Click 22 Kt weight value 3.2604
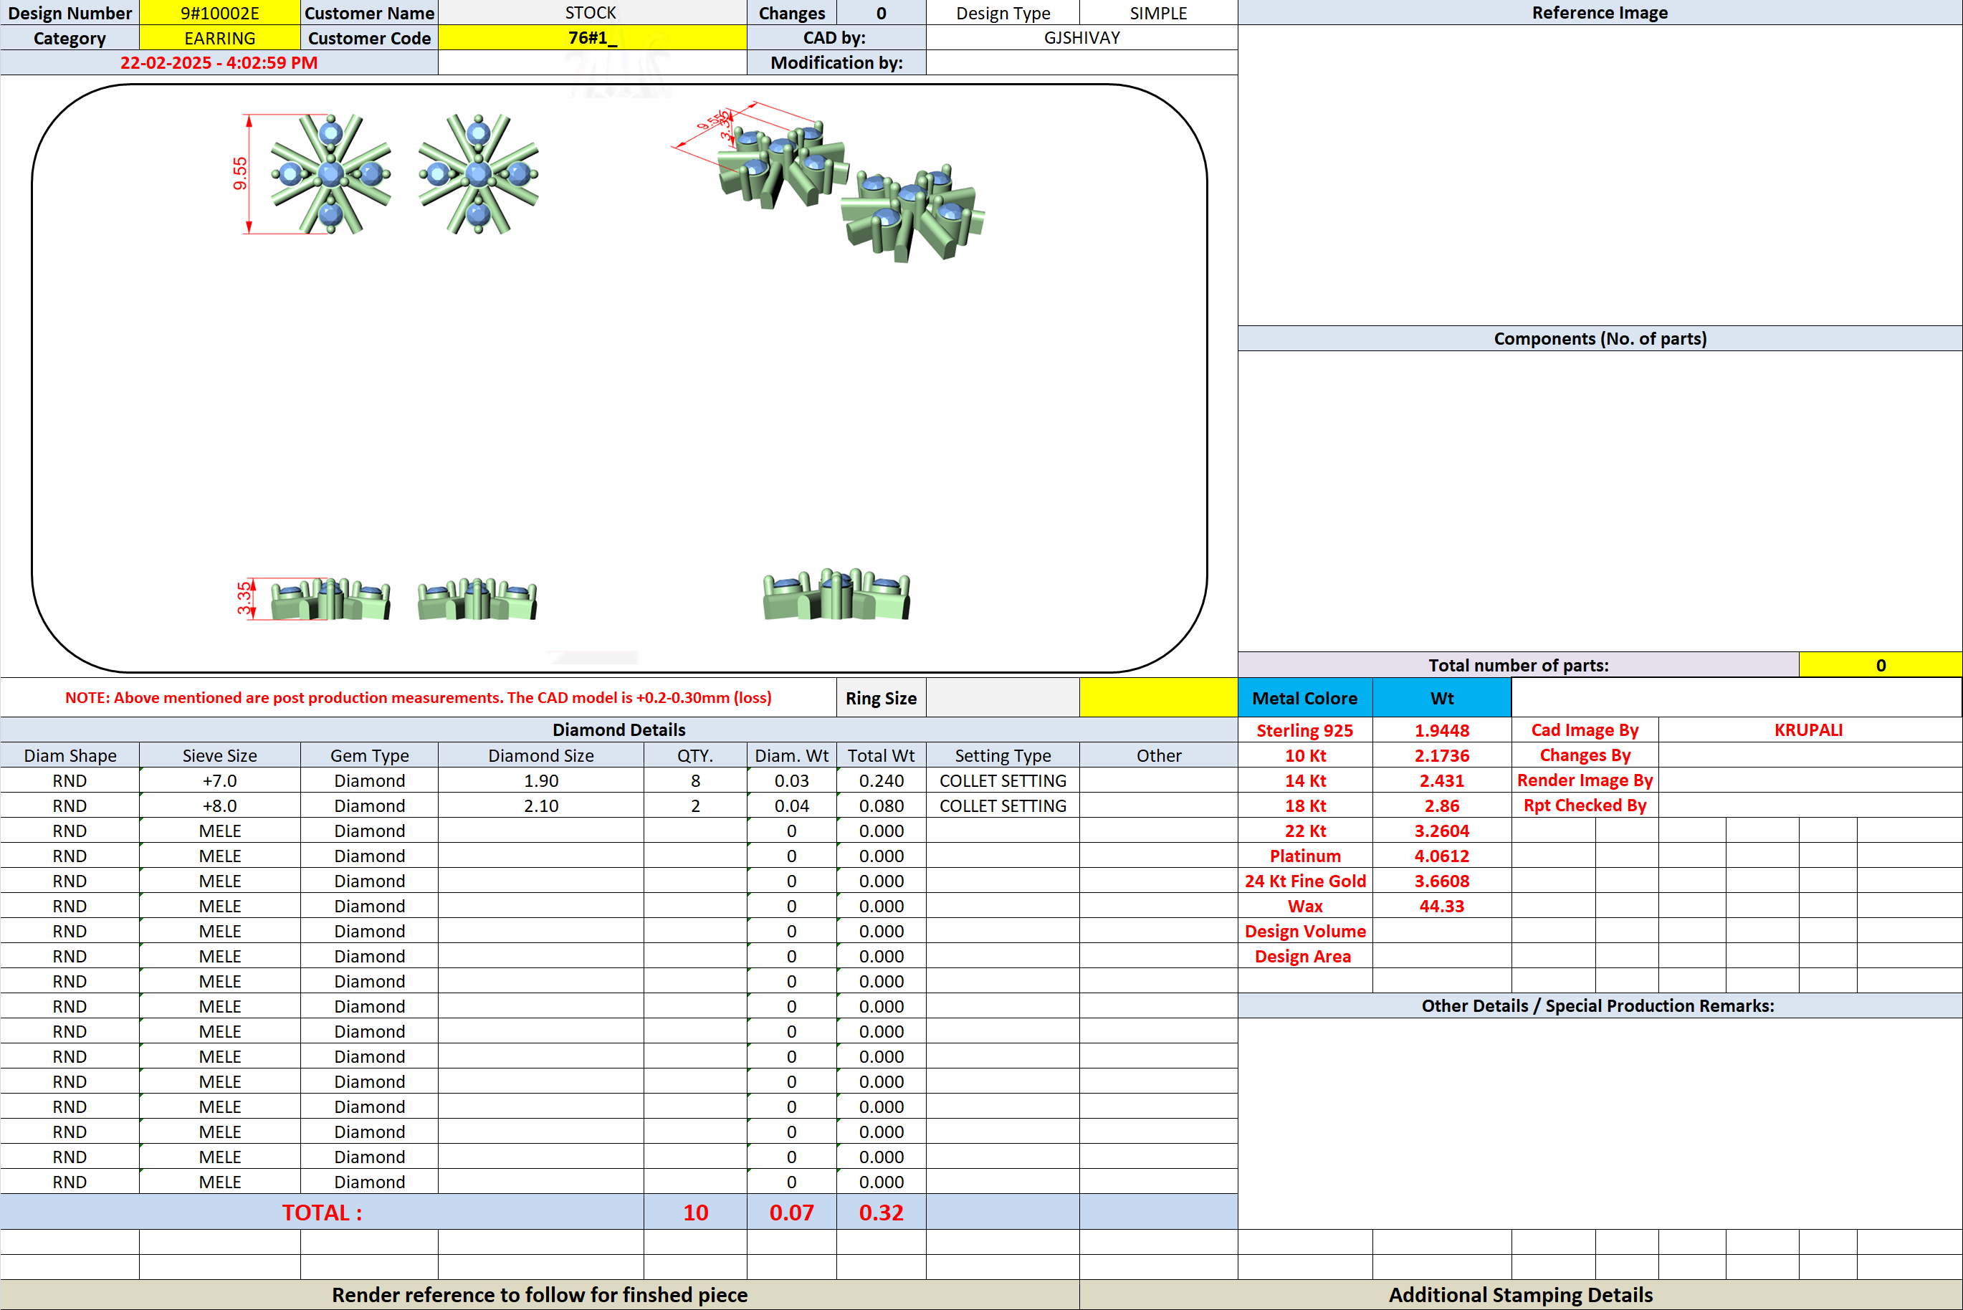 tap(1442, 831)
